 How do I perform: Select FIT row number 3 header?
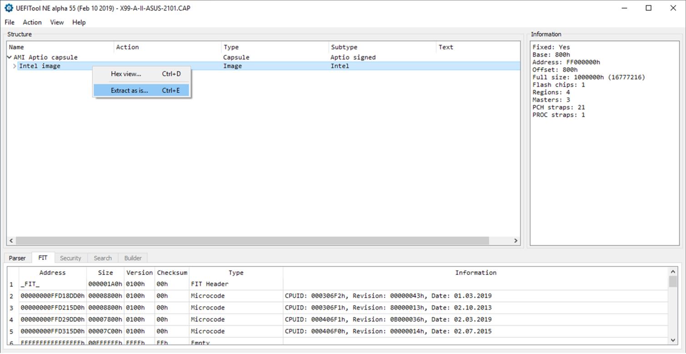point(13,308)
